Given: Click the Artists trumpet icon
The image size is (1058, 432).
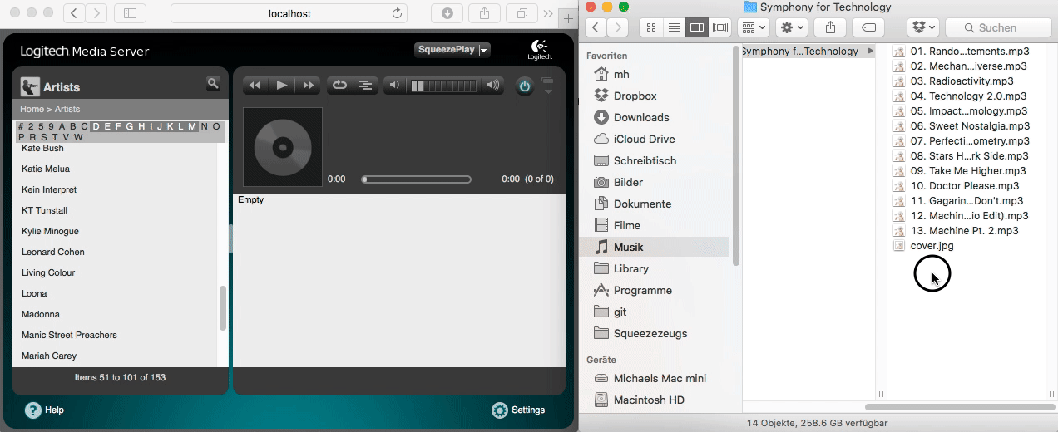Looking at the screenshot, I should [x=30, y=86].
